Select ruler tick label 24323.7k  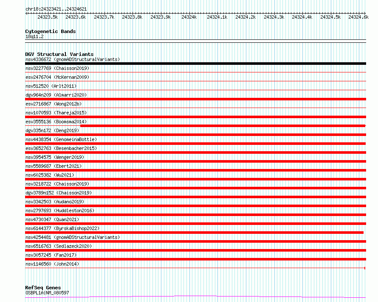pyautogui.click(x=104, y=17)
